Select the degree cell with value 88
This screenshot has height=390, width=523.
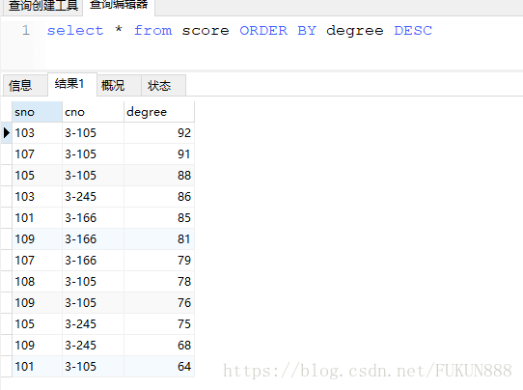pyautogui.click(x=159, y=175)
